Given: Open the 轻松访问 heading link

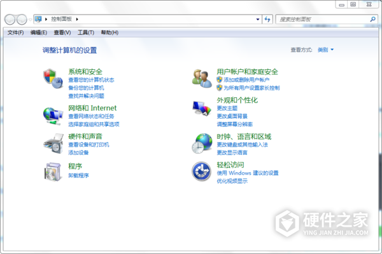Looking at the screenshot, I should point(230,165).
